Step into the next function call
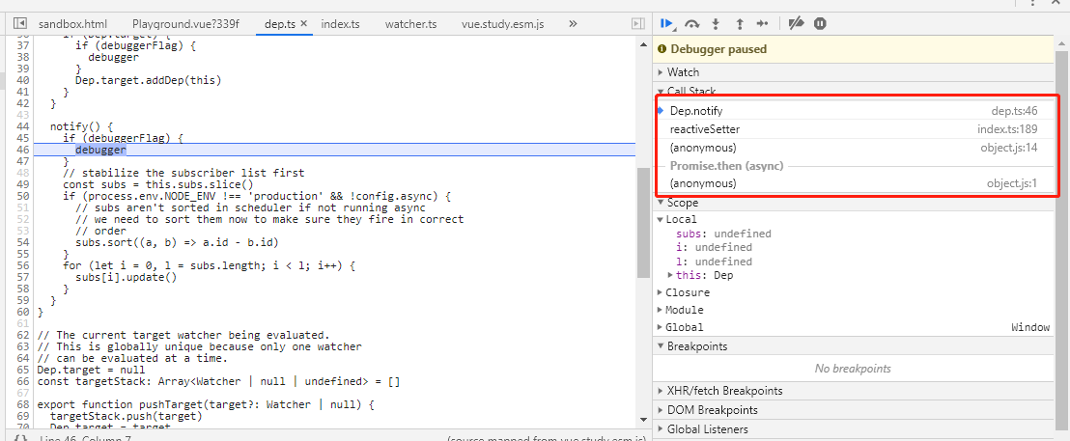Image resolution: width=1070 pixels, height=441 pixels. pyautogui.click(x=716, y=23)
